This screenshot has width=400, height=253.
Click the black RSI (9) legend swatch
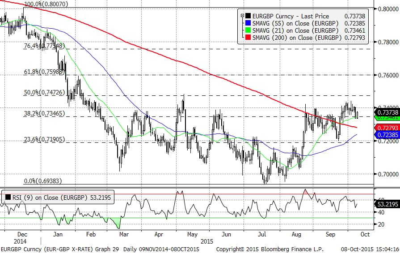[8, 197]
